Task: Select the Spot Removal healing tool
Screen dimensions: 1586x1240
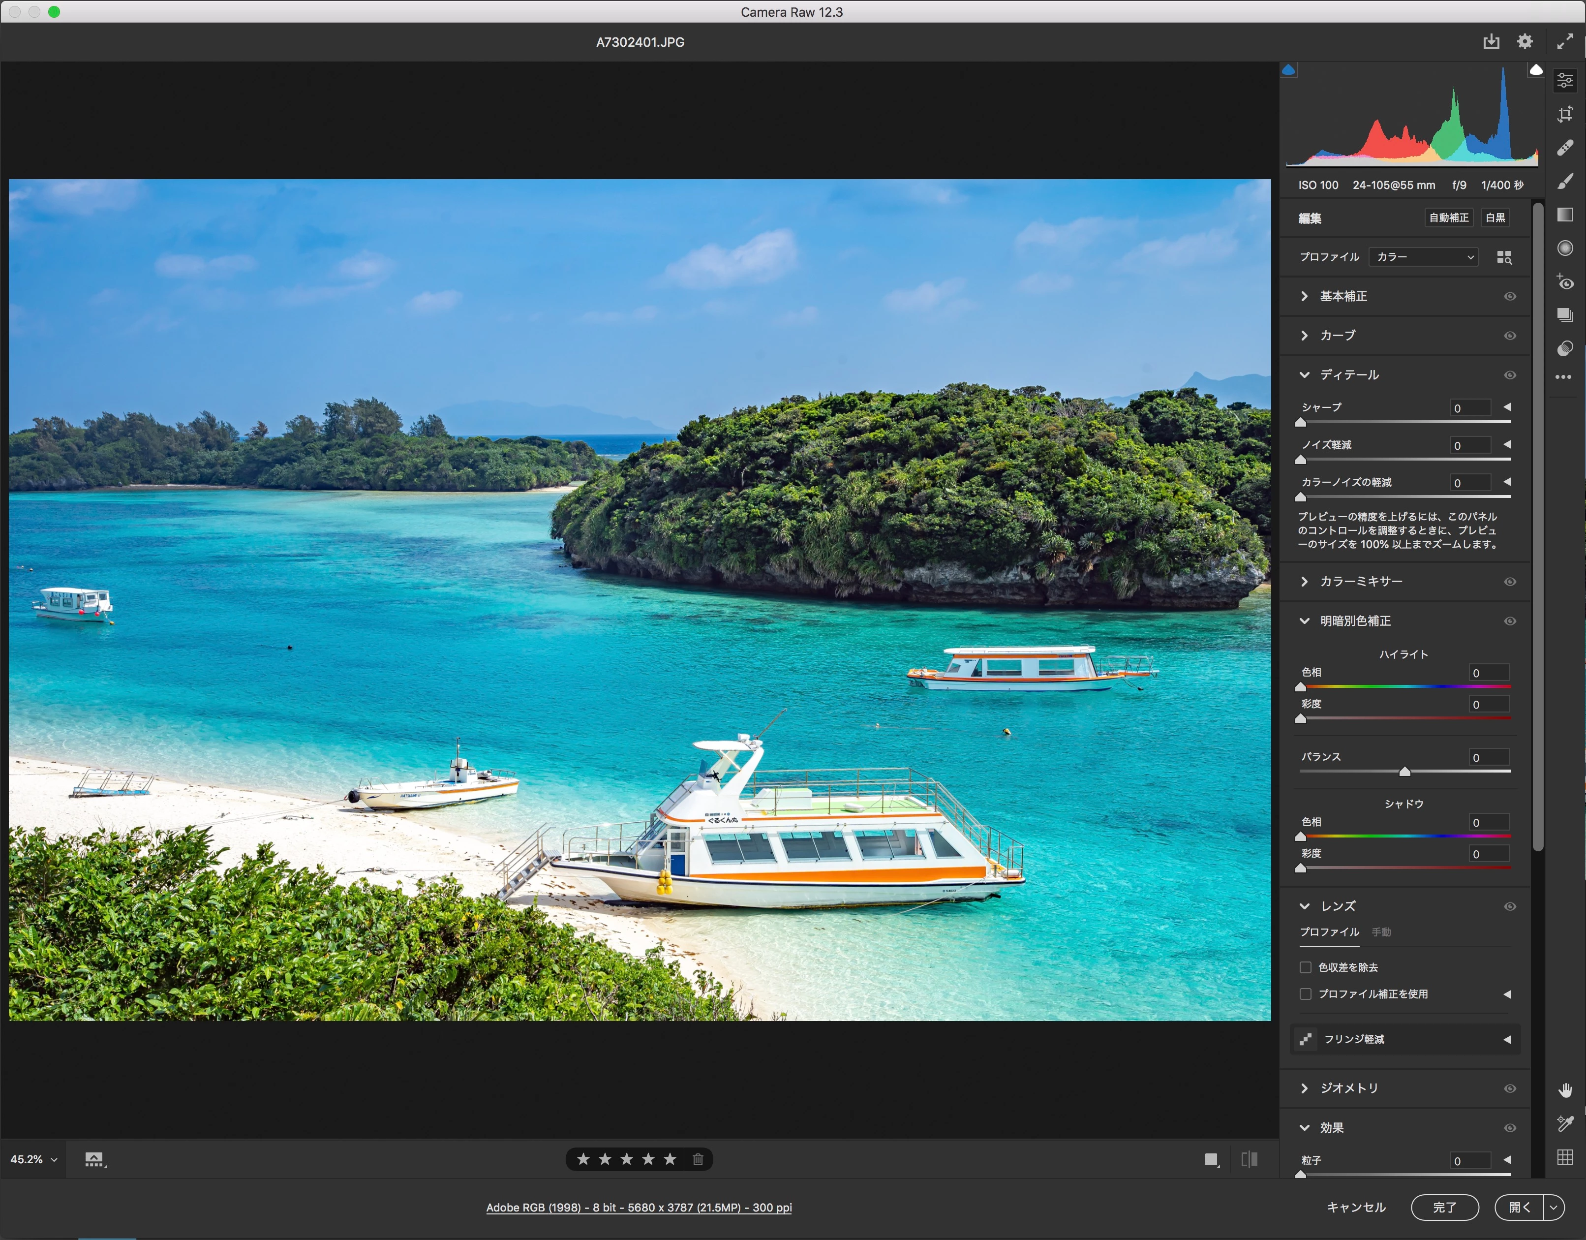Action: [x=1565, y=148]
